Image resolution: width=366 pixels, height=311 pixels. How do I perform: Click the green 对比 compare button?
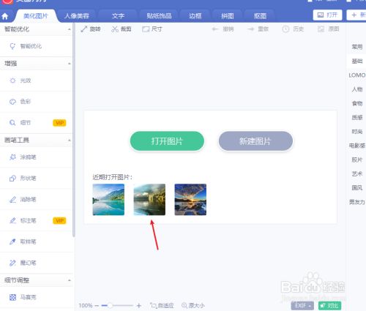coord(329,306)
